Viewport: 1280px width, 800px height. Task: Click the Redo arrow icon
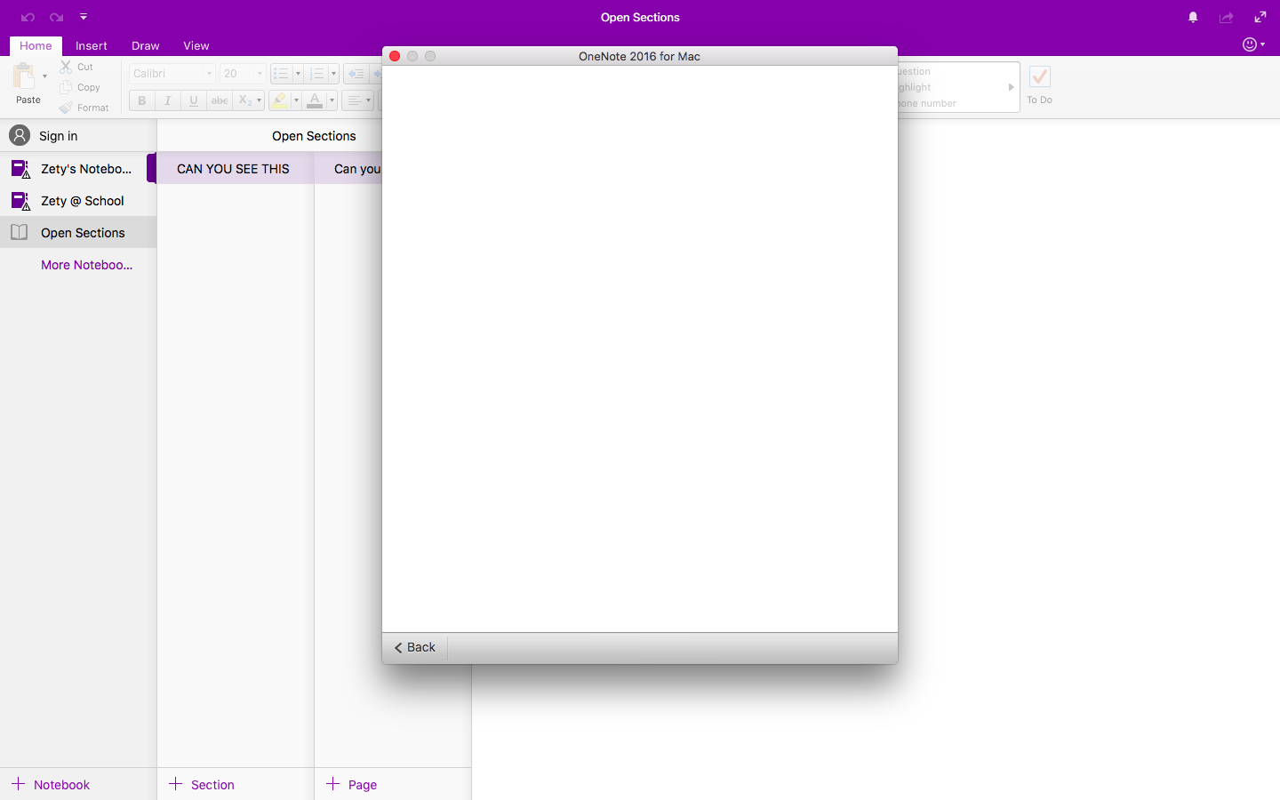pos(57,17)
